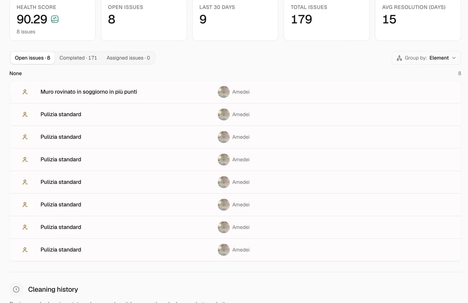Screen dimensions: 468x303
Task: Switch to the Open issues tab
Action: click(32, 58)
